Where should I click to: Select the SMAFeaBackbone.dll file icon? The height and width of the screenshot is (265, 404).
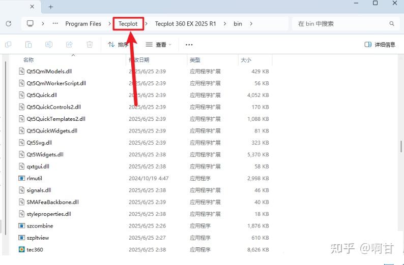(x=22, y=202)
